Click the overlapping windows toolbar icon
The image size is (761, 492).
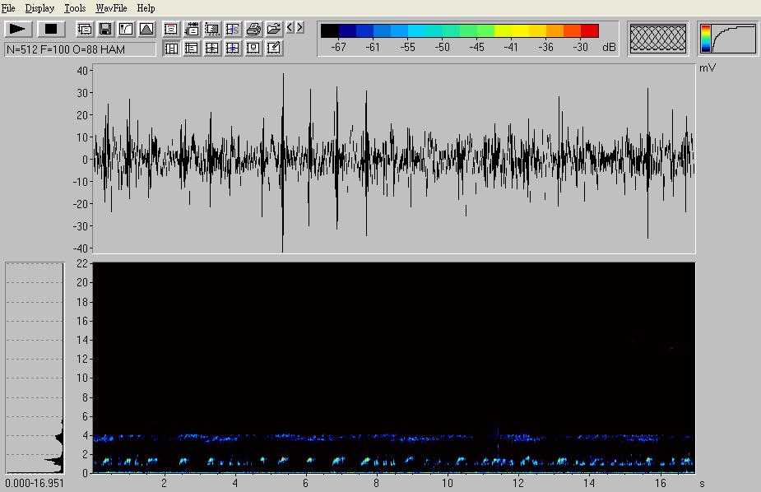tap(85, 29)
